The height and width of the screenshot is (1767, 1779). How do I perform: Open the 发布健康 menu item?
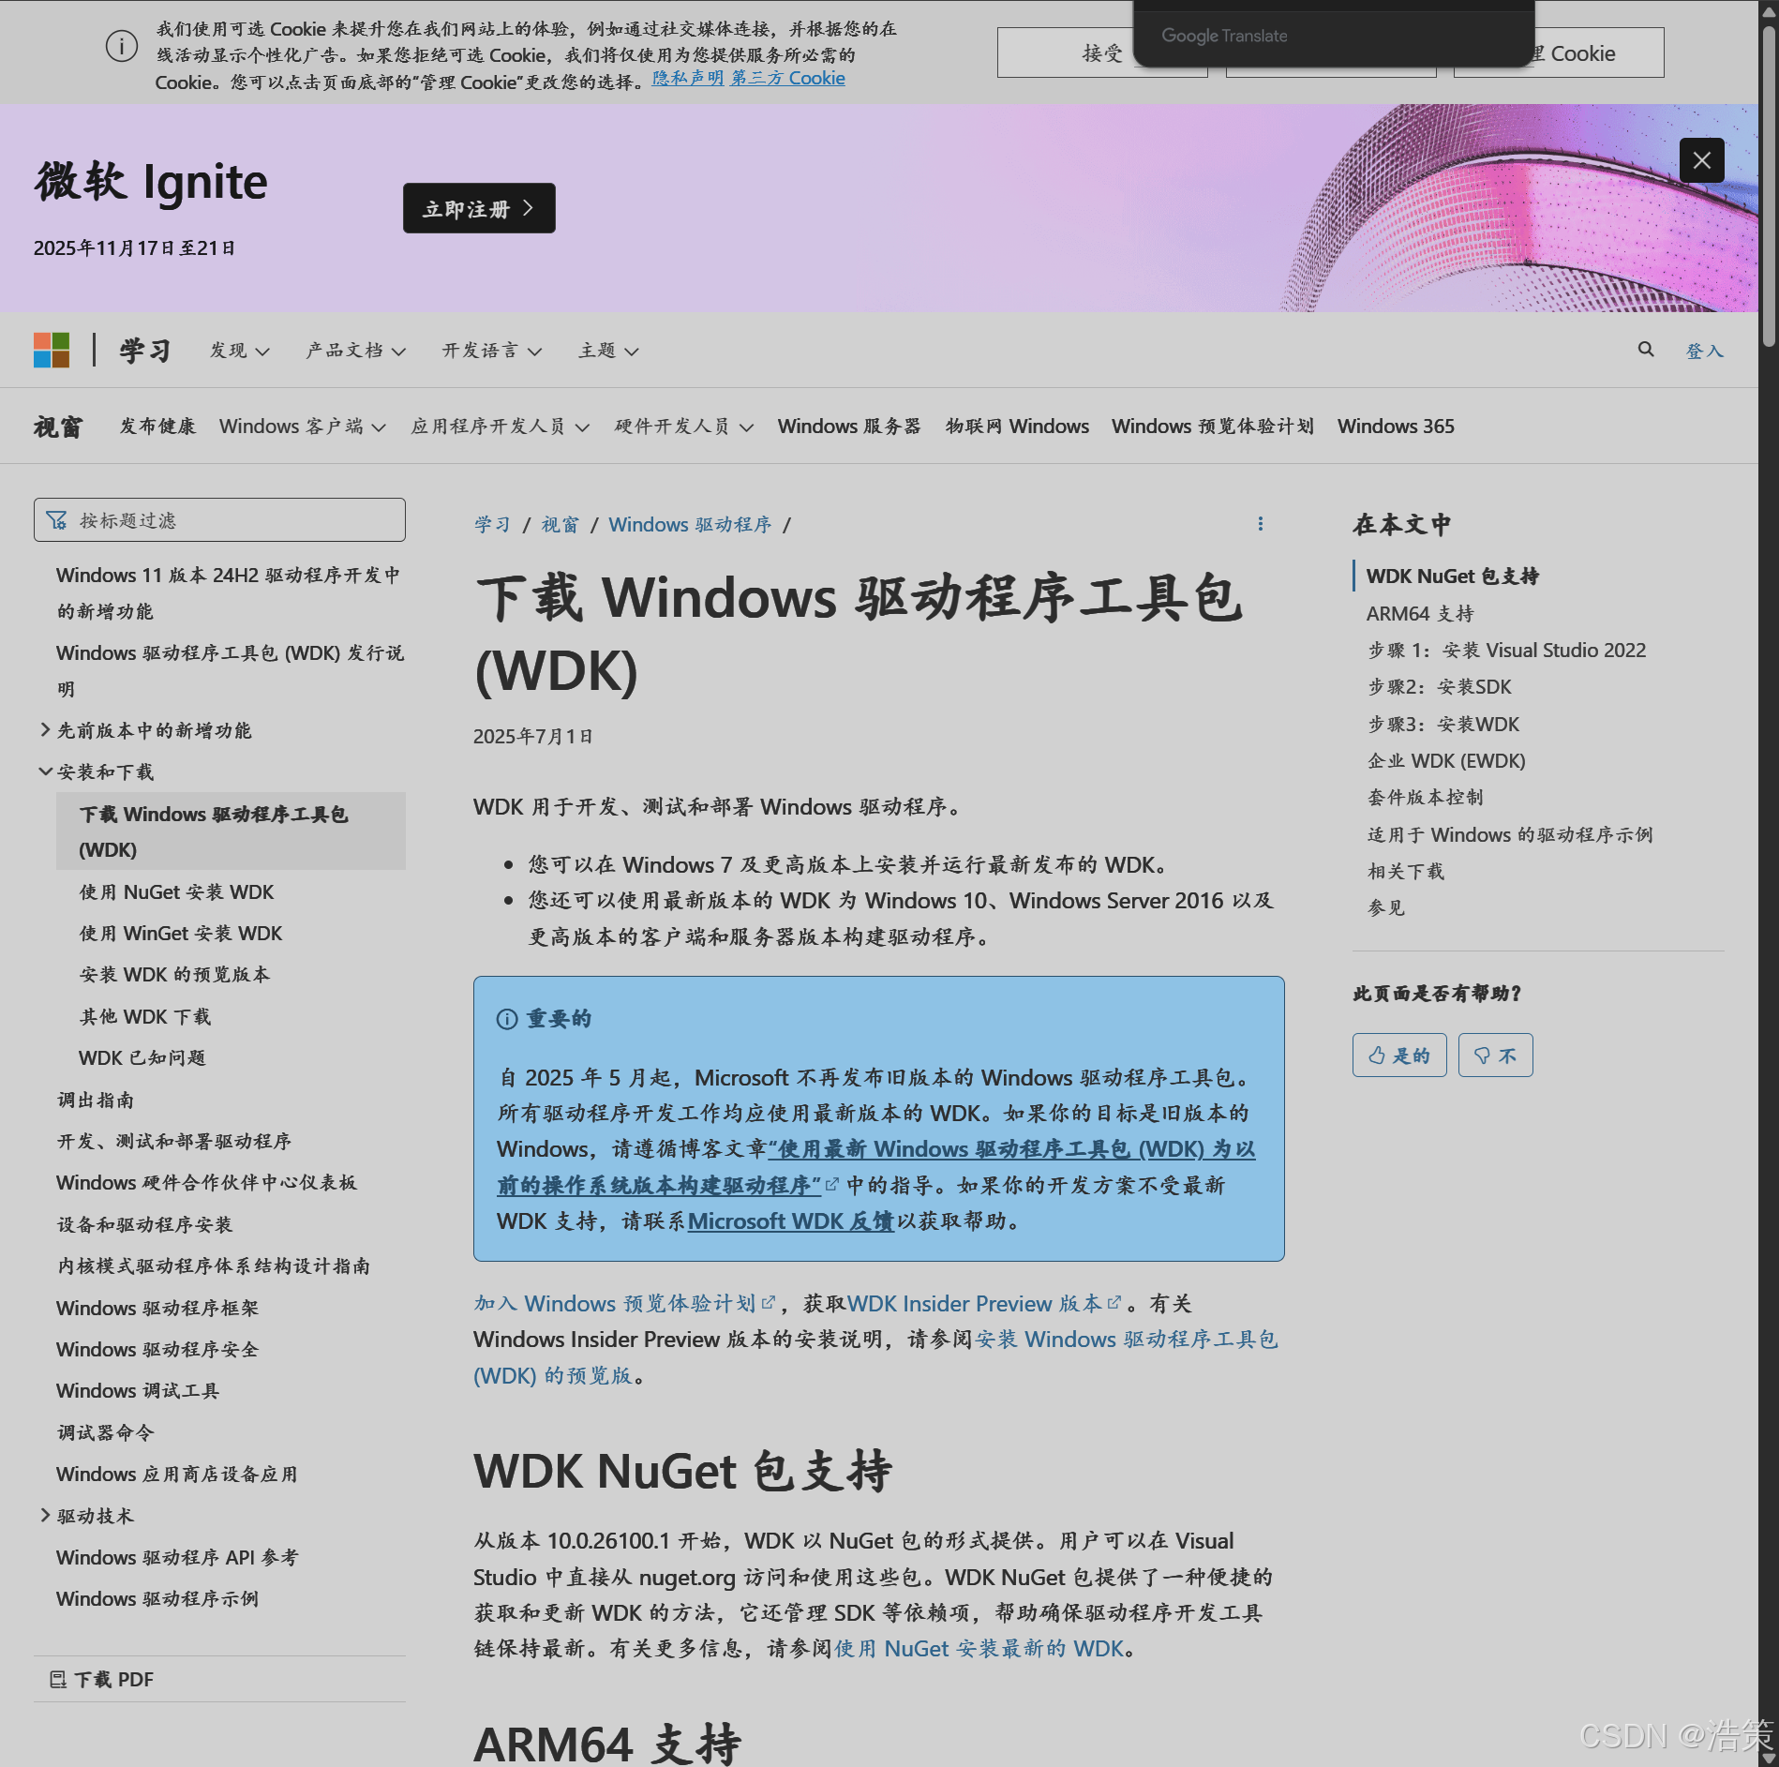pos(157,427)
